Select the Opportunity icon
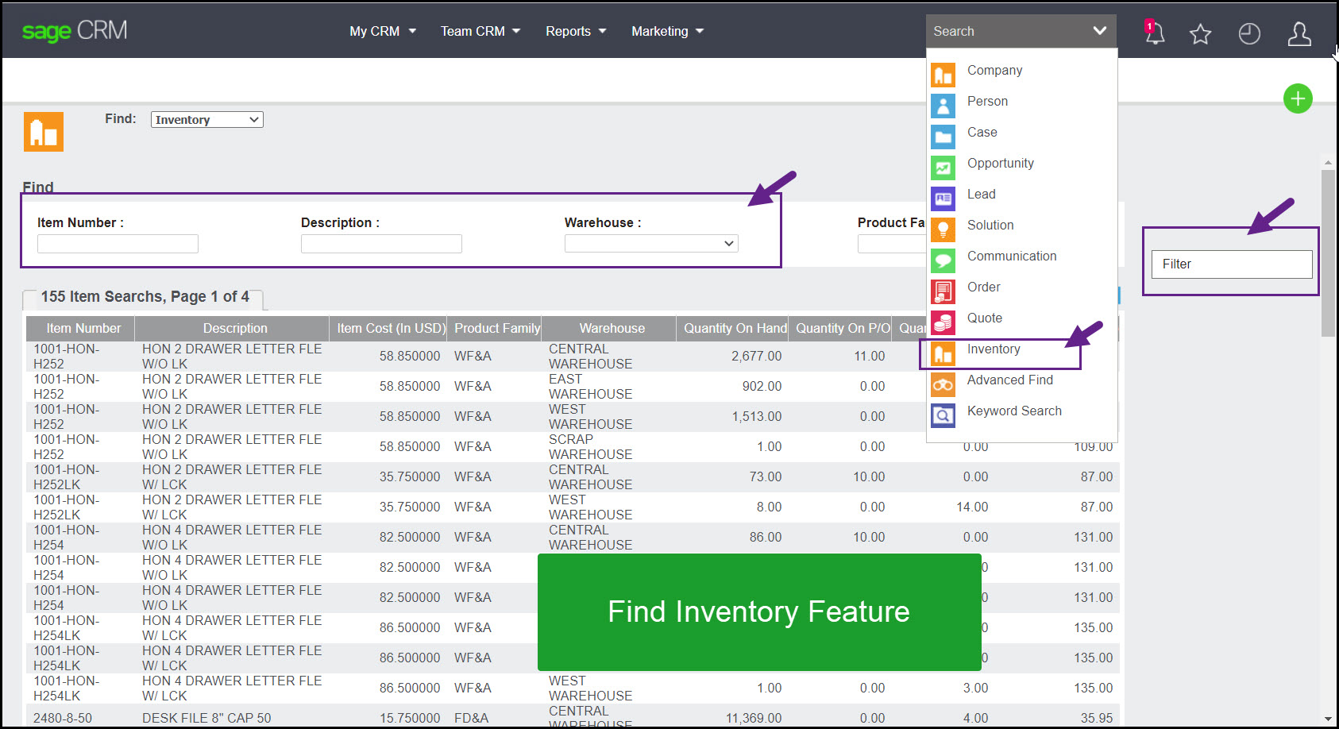The image size is (1339, 729). pyautogui.click(x=943, y=168)
